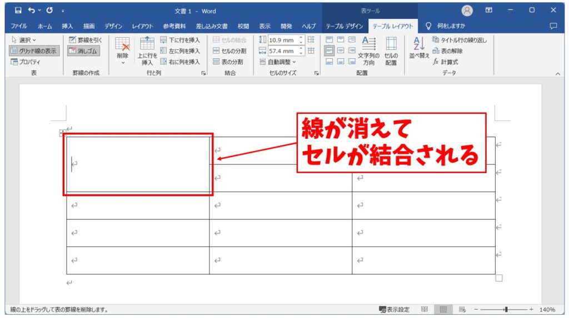Align cell text top right
569x318 pixels.
click(352, 39)
